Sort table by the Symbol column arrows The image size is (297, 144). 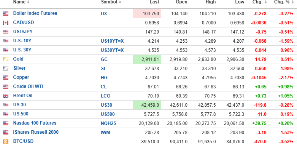(120, 2)
